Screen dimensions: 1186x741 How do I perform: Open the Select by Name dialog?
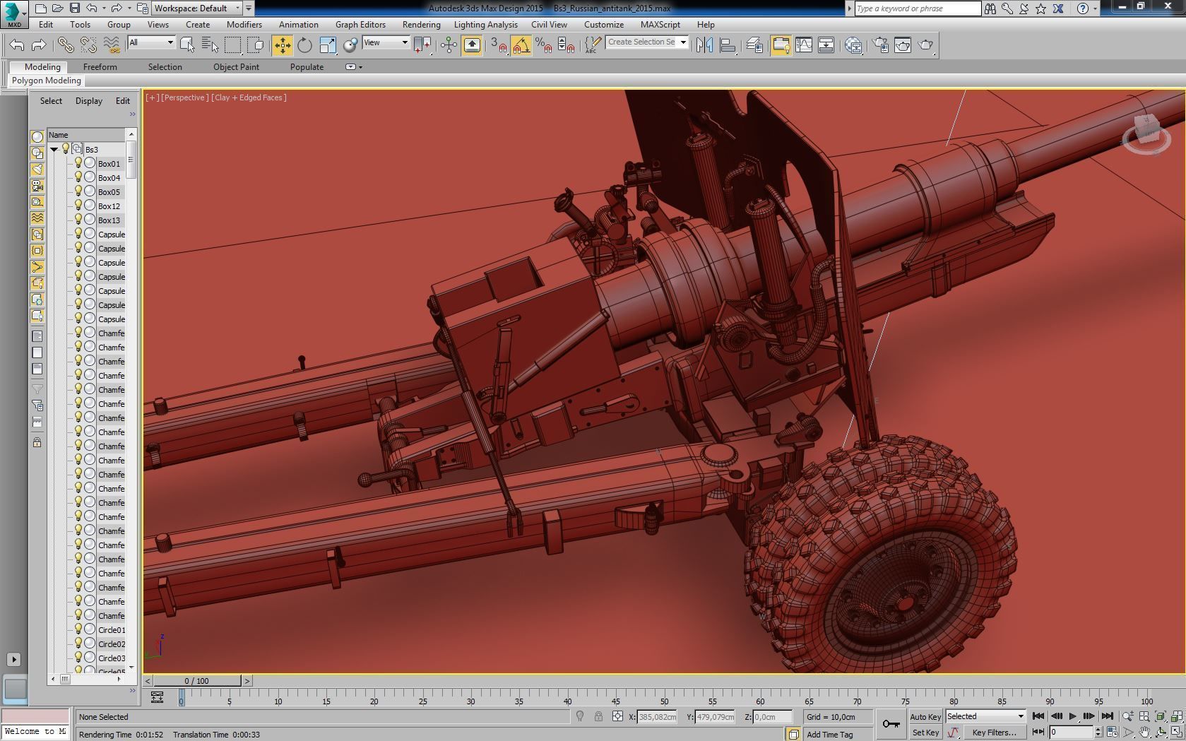click(x=210, y=45)
